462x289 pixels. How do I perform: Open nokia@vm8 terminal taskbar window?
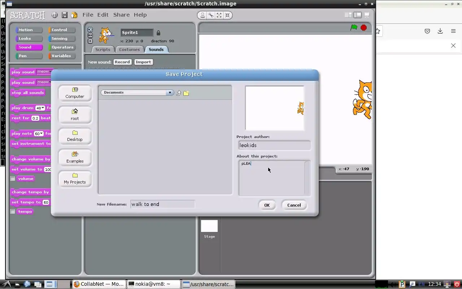[154, 284]
